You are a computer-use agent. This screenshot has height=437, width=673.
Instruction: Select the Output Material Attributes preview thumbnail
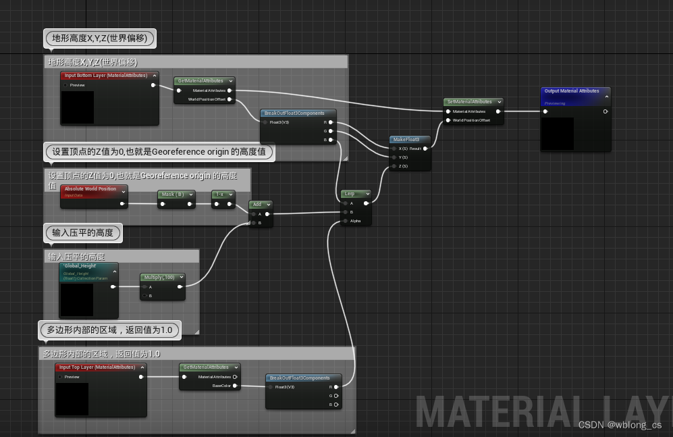click(558, 134)
